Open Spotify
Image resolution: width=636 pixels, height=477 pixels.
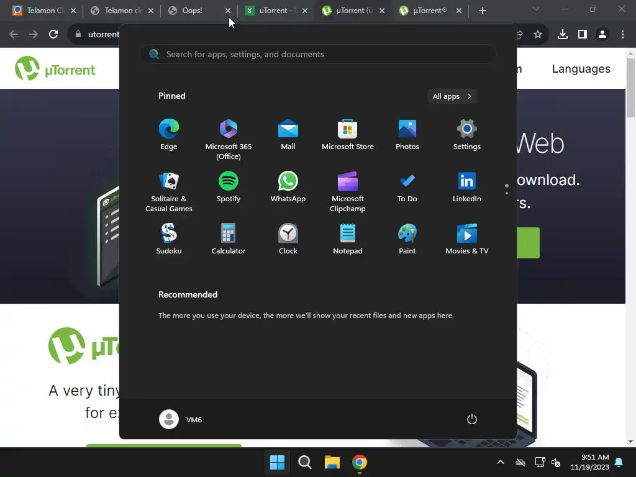[x=229, y=188]
